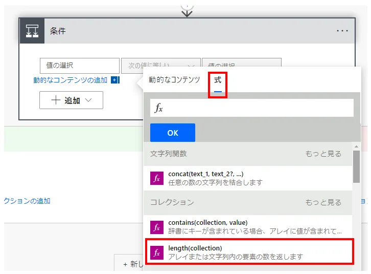Click the 条件 condition card icon
The height and width of the screenshot is (274, 371).
(x=32, y=31)
